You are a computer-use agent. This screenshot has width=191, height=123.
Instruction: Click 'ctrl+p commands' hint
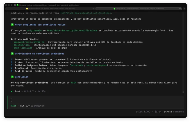(174, 112)
